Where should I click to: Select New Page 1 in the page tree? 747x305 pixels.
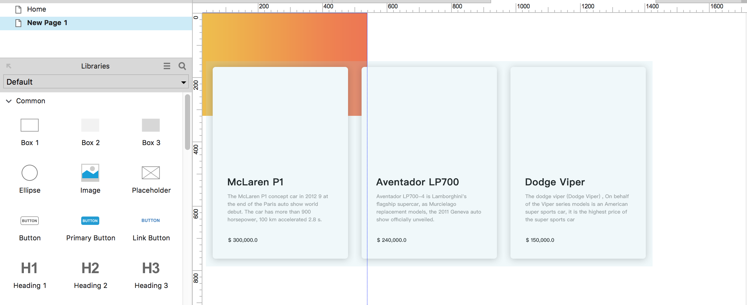click(96, 23)
